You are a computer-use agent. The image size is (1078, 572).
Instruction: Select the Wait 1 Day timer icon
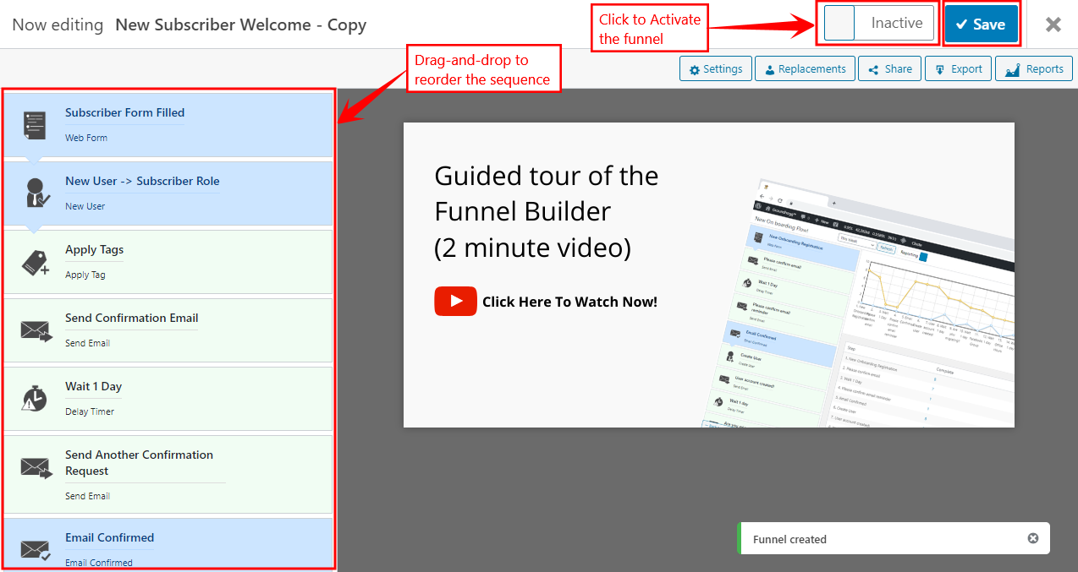(34, 399)
